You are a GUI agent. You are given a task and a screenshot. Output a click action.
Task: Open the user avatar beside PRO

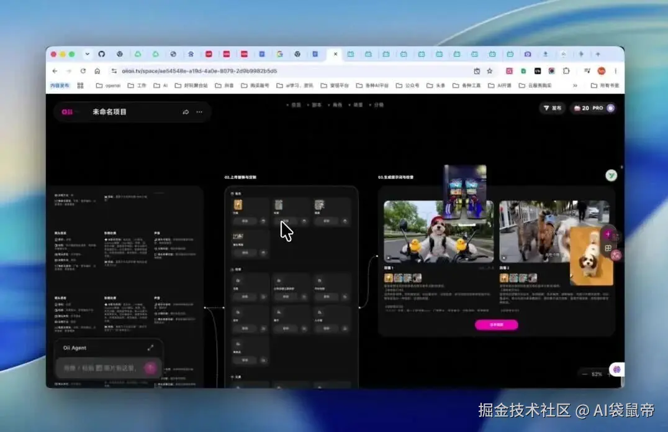610,108
